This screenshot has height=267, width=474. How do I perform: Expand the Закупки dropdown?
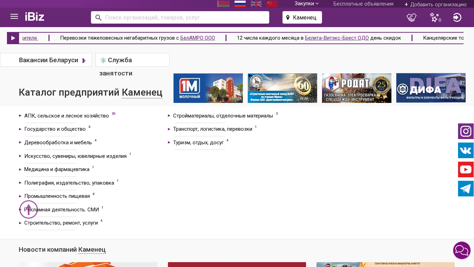click(306, 3)
